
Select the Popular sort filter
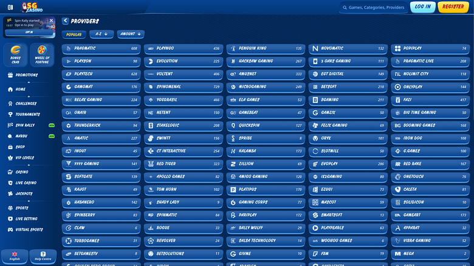point(74,34)
